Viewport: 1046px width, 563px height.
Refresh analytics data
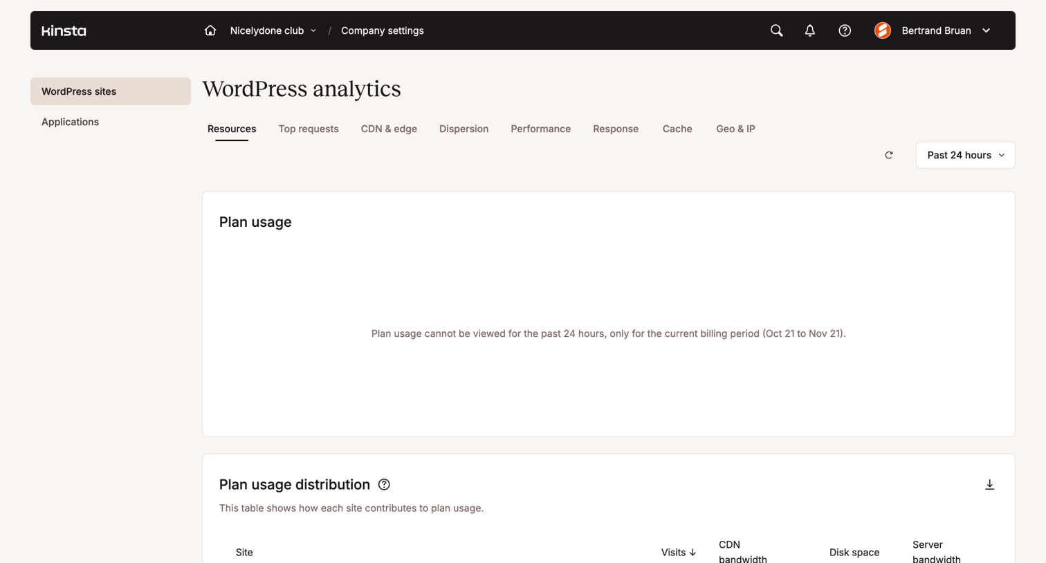(889, 155)
